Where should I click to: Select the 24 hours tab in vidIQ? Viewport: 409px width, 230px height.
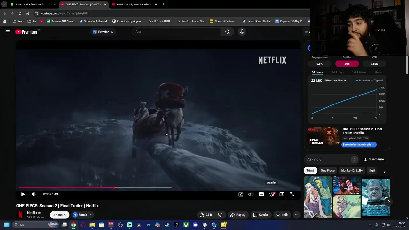[317, 72]
